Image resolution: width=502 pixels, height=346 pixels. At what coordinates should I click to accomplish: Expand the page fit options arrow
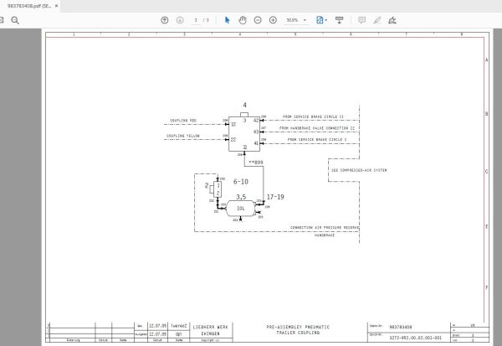tap(326, 20)
